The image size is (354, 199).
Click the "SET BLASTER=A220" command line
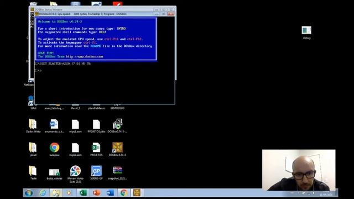63,64
